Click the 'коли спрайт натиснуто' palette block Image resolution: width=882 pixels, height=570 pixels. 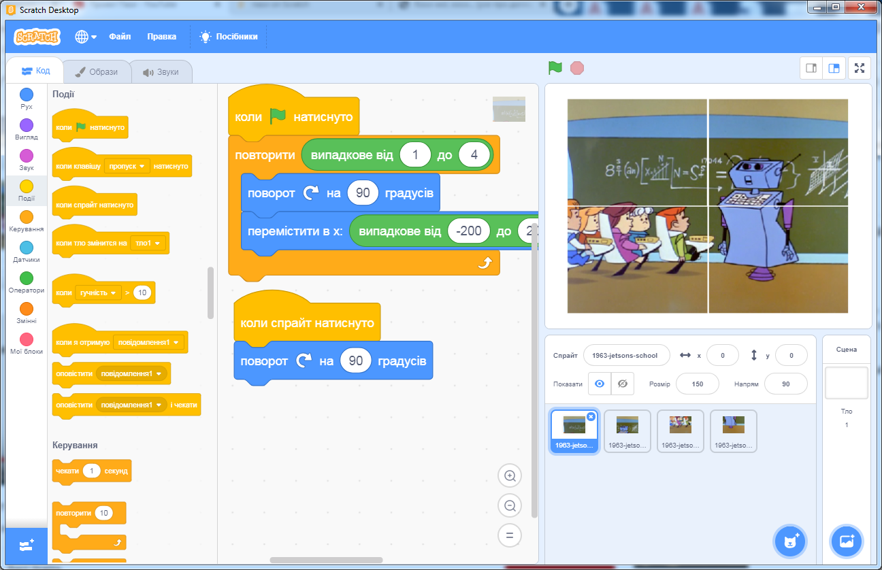(95, 205)
